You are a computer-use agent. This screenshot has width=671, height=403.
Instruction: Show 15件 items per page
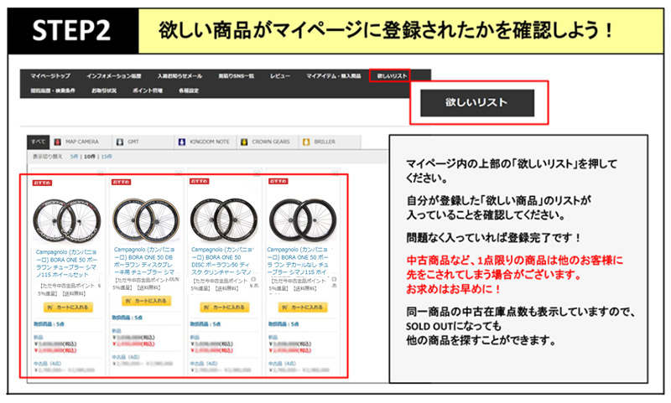pyautogui.click(x=107, y=157)
